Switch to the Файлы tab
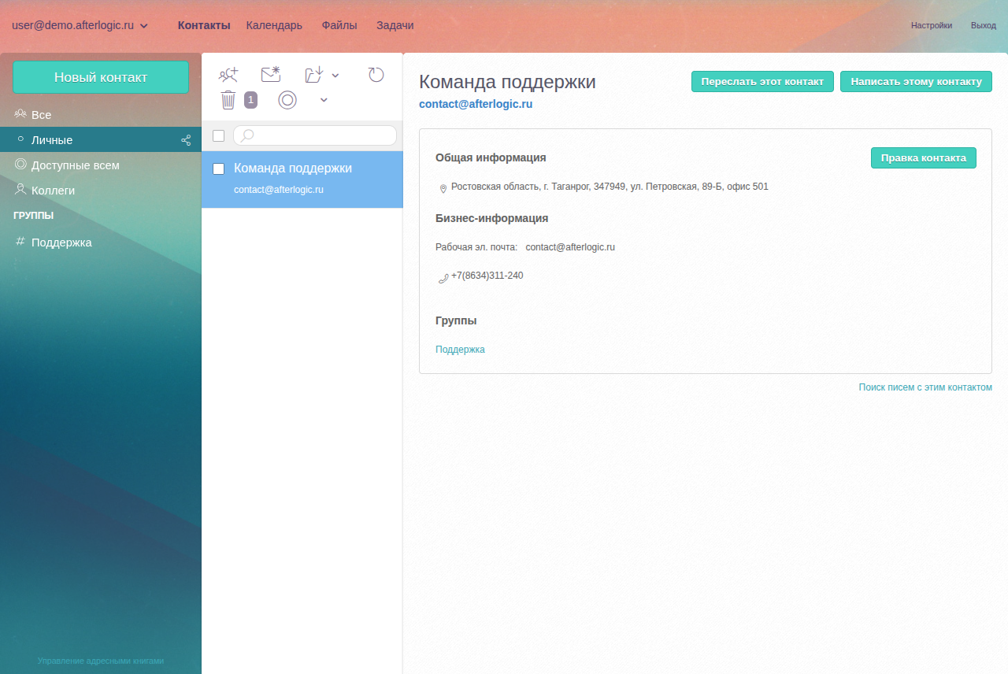This screenshot has height=674, width=1008. pyautogui.click(x=339, y=25)
